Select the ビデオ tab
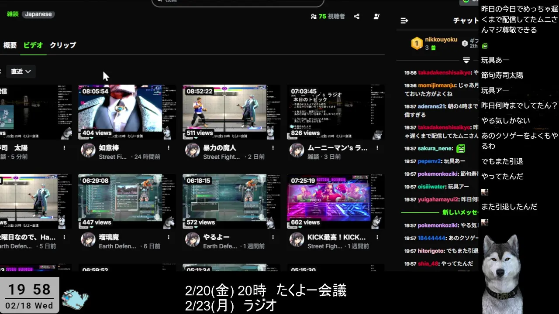This screenshot has height=314, width=559. (33, 45)
